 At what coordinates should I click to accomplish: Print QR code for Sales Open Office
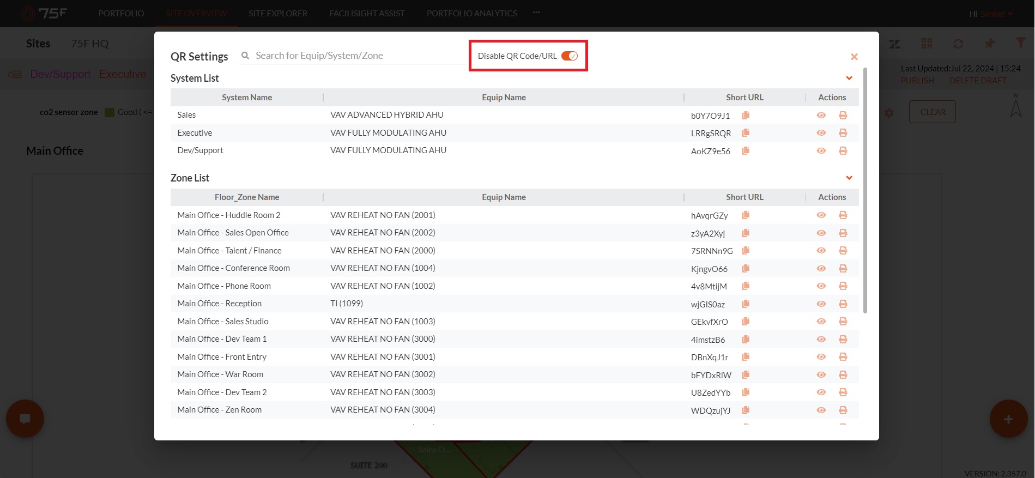click(x=843, y=233)
